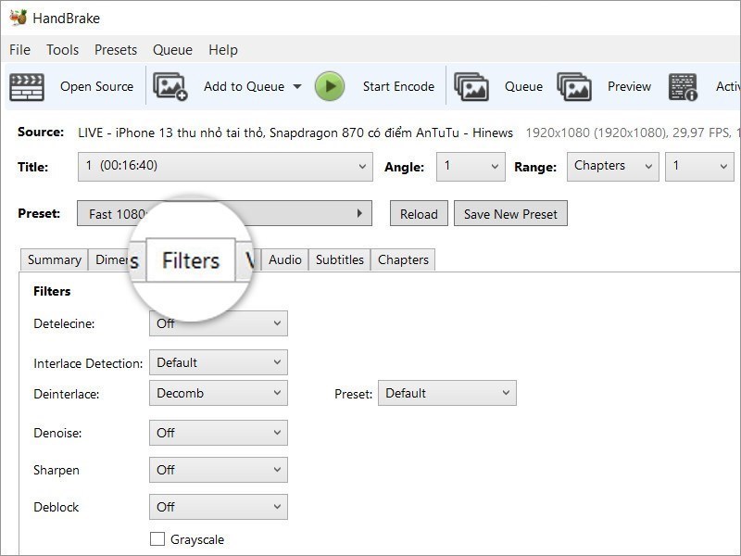Click the Queue toolbar label
Viewport: 741px width, 556px height.
pyautogui.click(x=523, y=86)
